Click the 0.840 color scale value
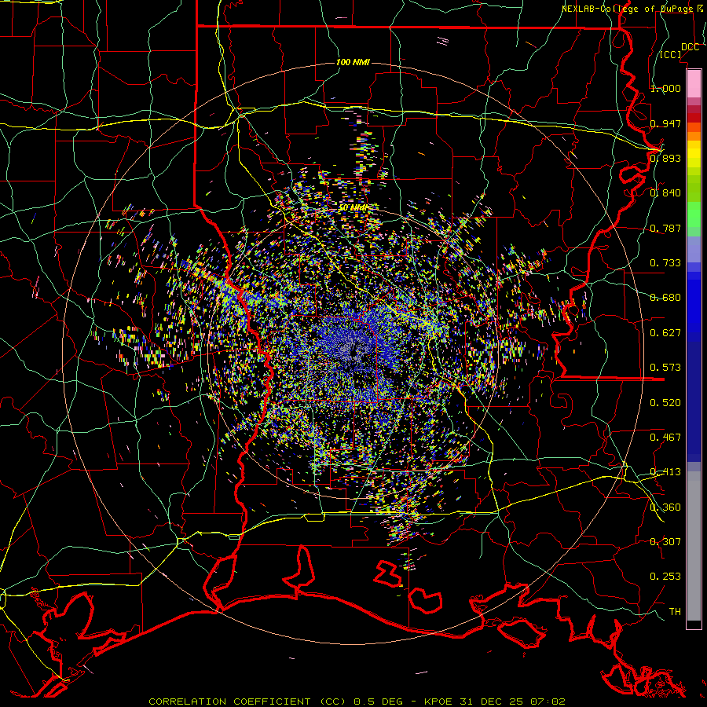 665,193
